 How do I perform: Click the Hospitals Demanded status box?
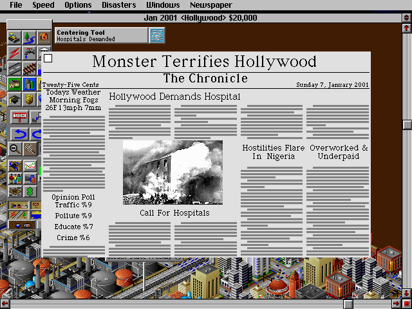pos(101,35)
